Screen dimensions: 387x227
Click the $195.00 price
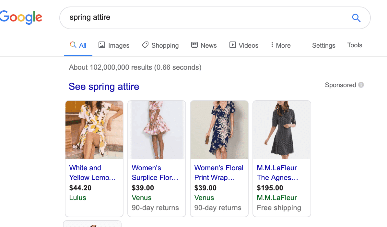click(270, 188)
